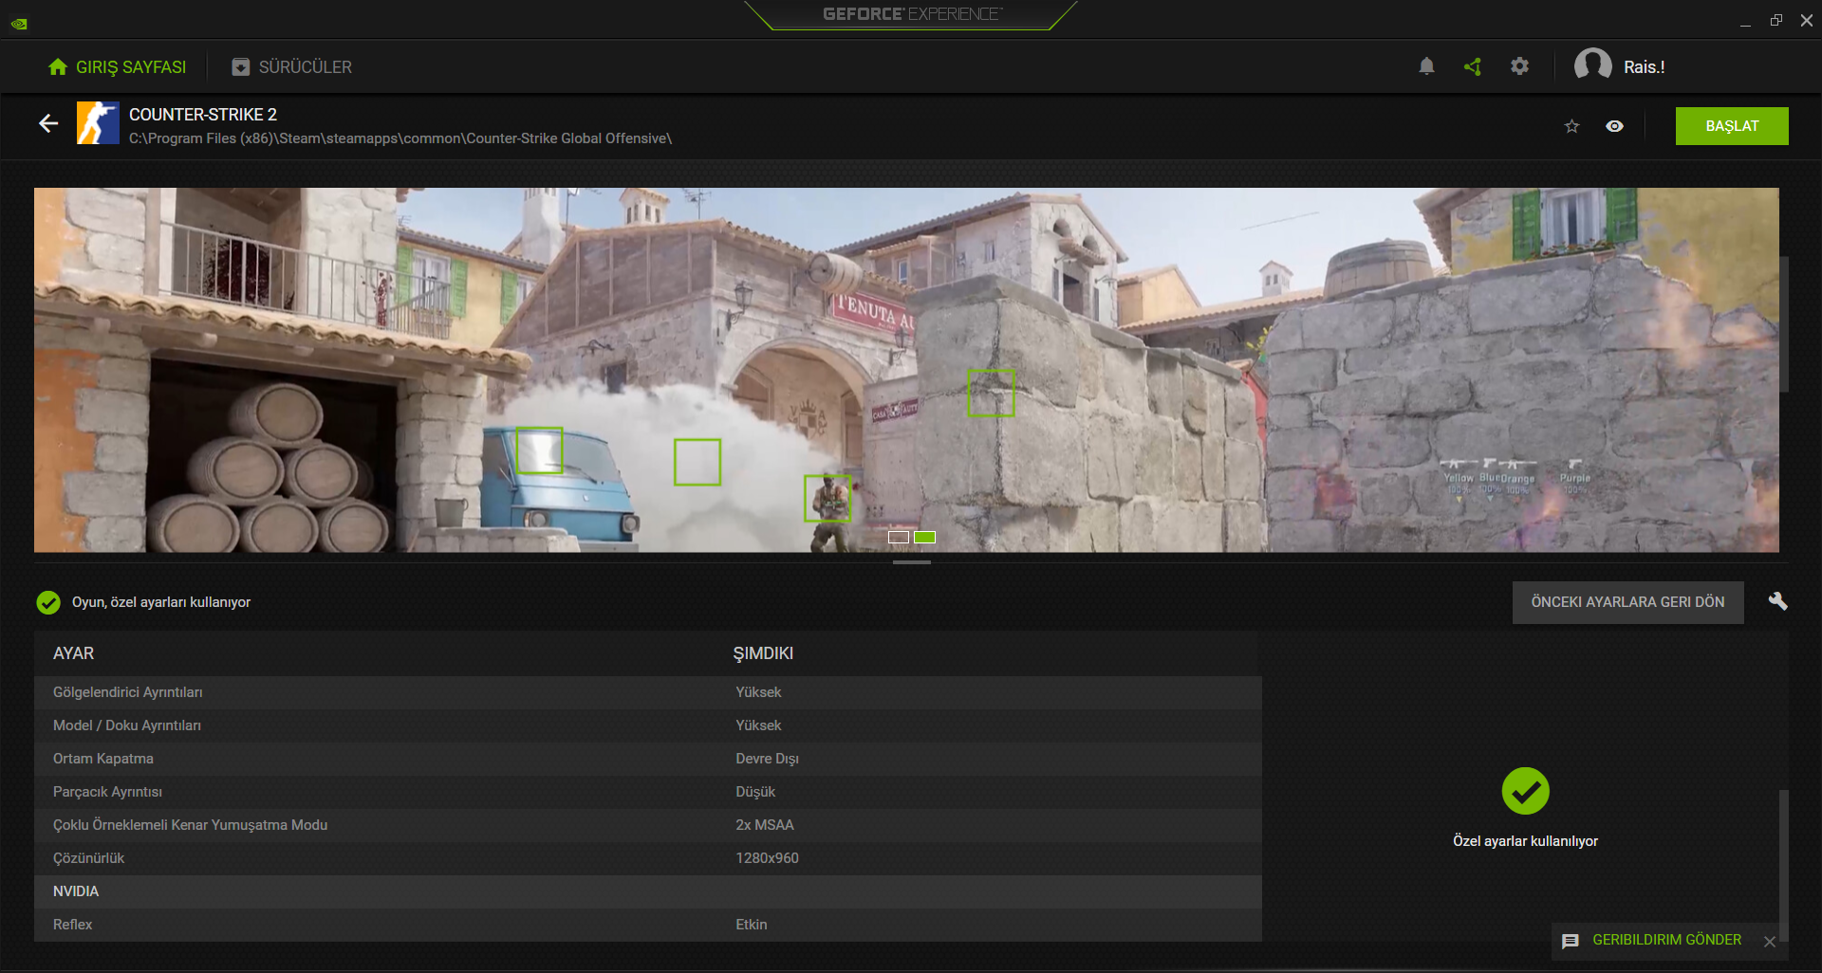
Task: Click the Etkin value for Reflex
Action: pyautogui.click(x=752, y=925)
